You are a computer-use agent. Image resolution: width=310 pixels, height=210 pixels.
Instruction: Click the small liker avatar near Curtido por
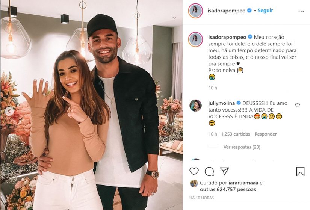[194, 183]
